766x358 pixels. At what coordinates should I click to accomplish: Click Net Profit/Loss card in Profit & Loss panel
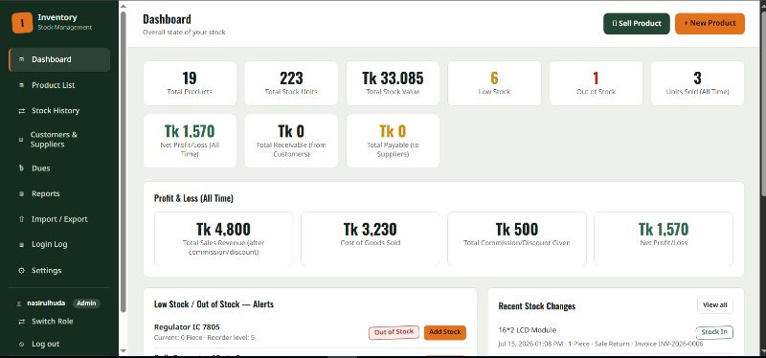pyautogui.click(x=664, y=239)
